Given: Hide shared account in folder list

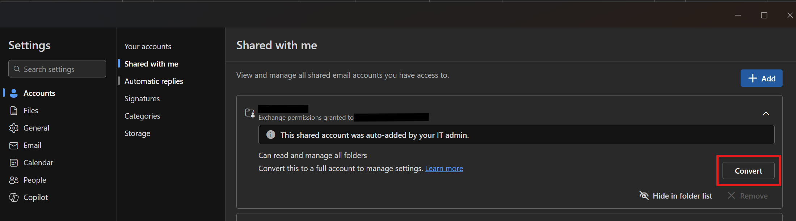Looking at the screenshot, I should [x=675, y=196].
